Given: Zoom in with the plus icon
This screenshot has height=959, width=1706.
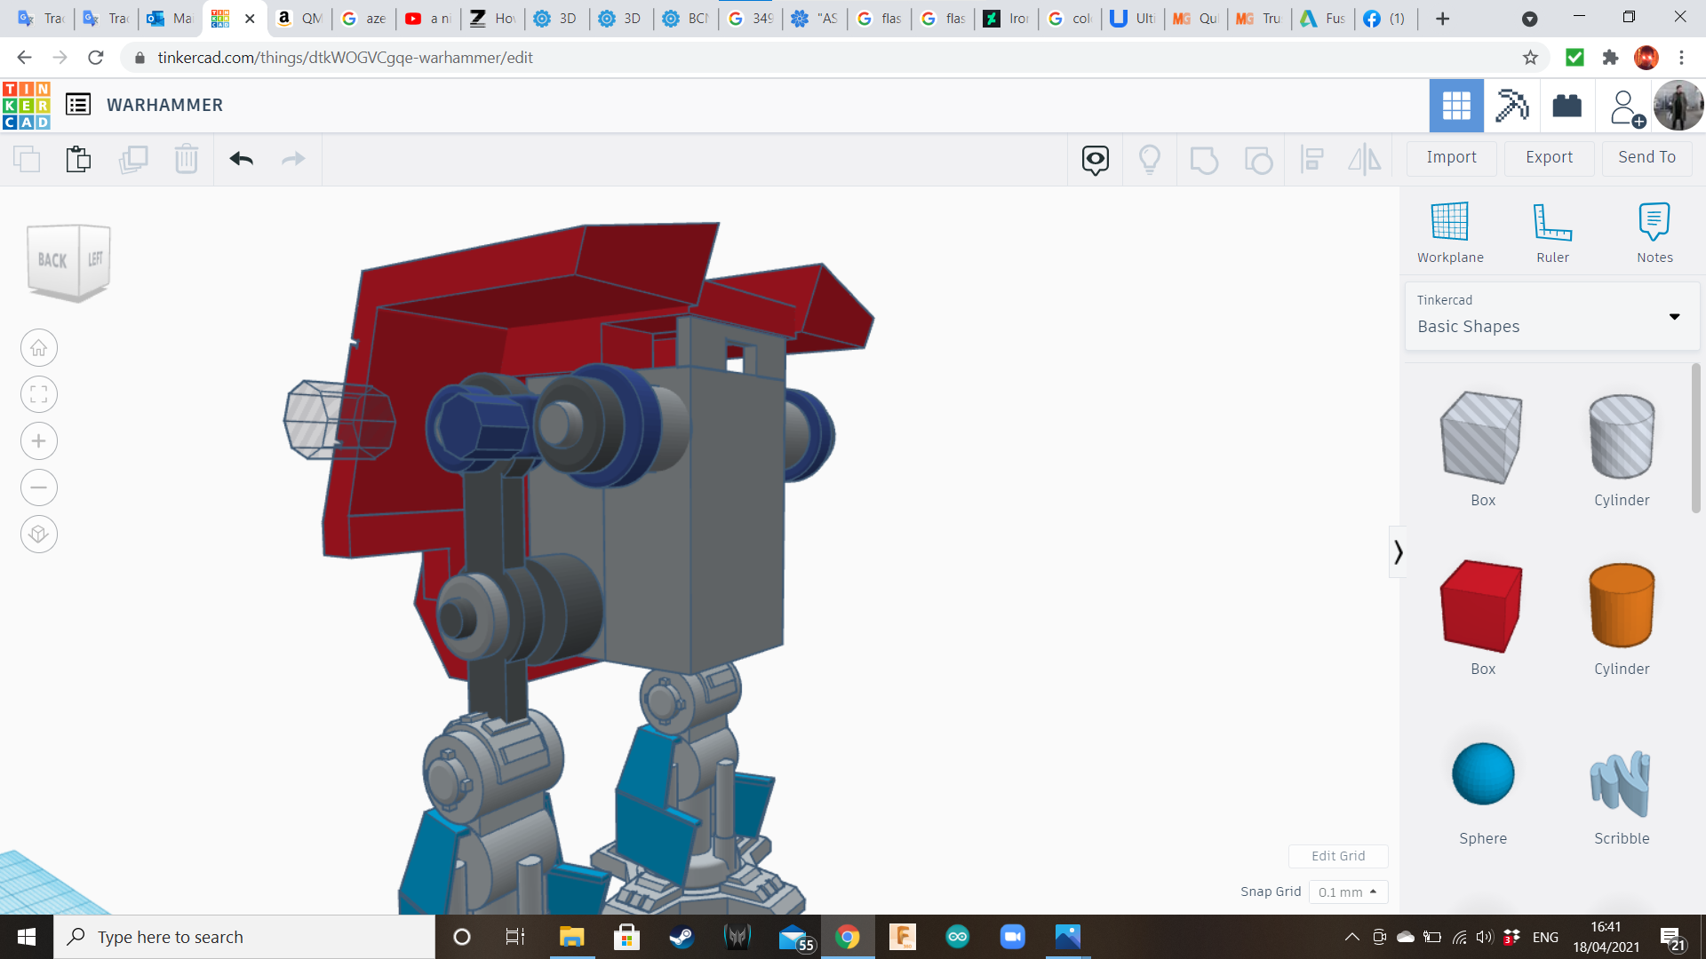Looking at the screenshot, I should (39, 441).
